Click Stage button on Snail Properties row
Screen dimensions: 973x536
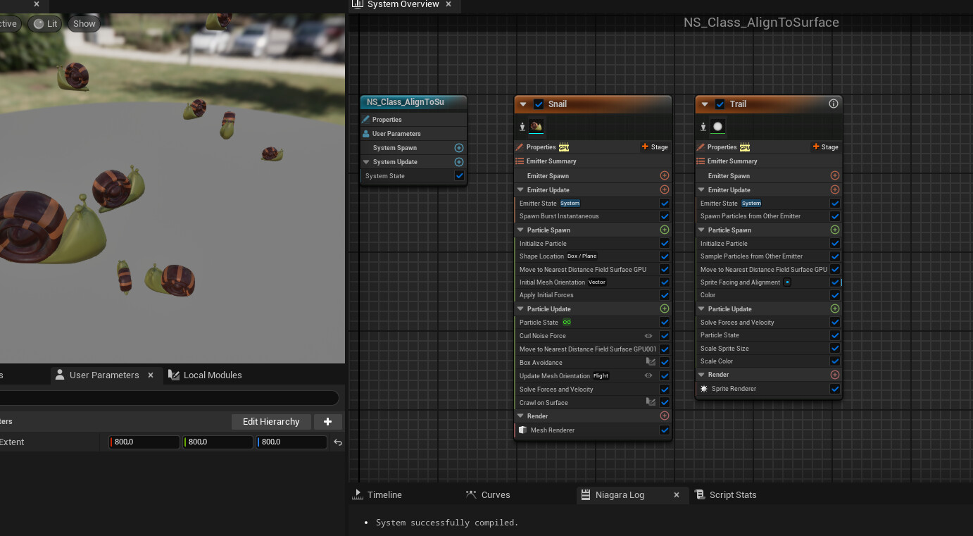click(655, 147)
